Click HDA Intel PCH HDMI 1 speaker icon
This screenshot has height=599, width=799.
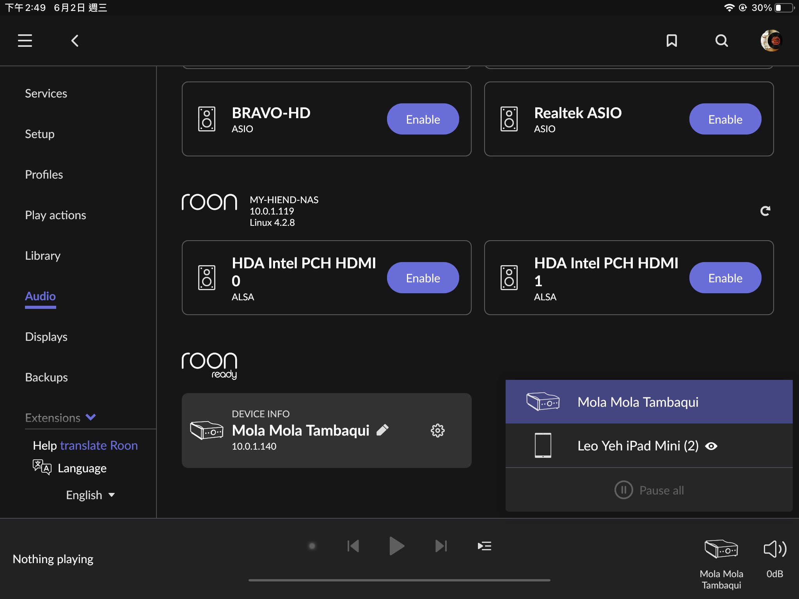[509, 278]
